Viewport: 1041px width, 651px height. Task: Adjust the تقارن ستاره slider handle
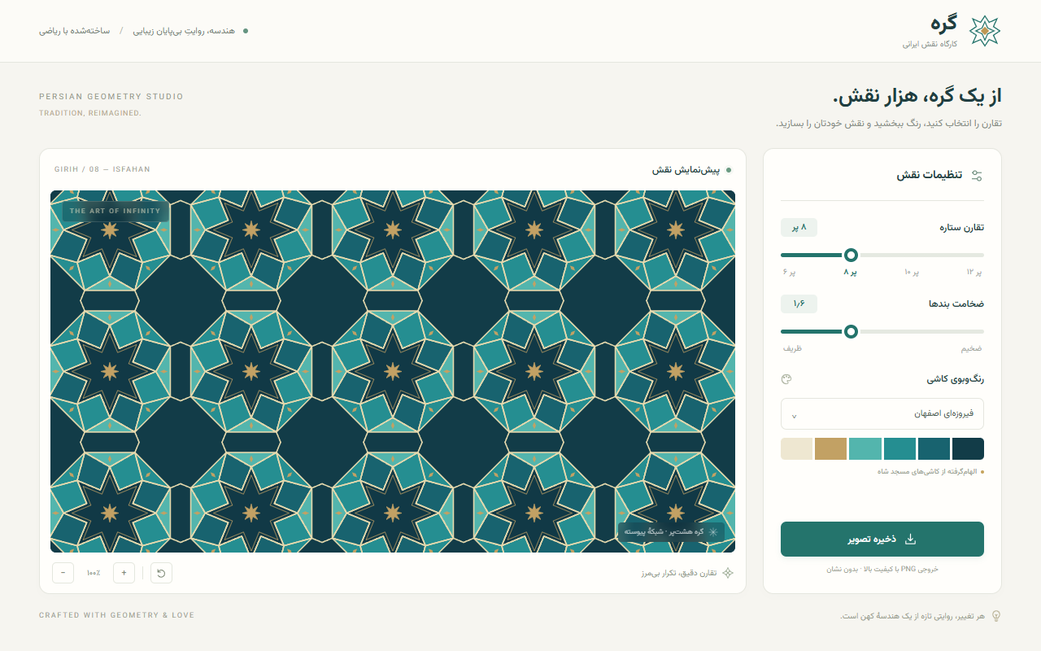click(851, 255)
